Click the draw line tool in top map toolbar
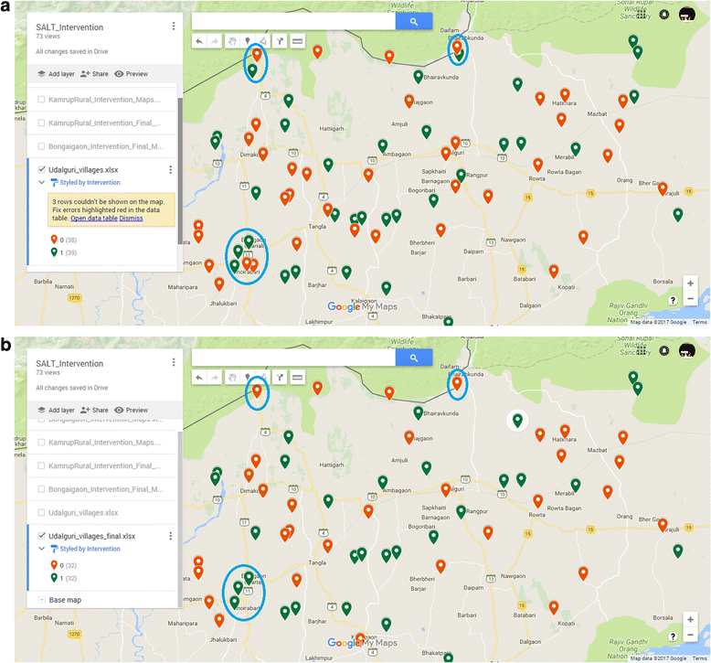Screen dimensions: 711x663 coord(264,41)
